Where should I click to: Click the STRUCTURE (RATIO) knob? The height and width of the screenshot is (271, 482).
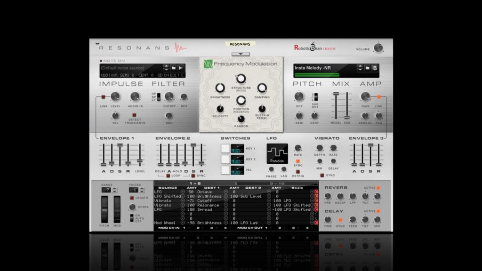[241, 79]
